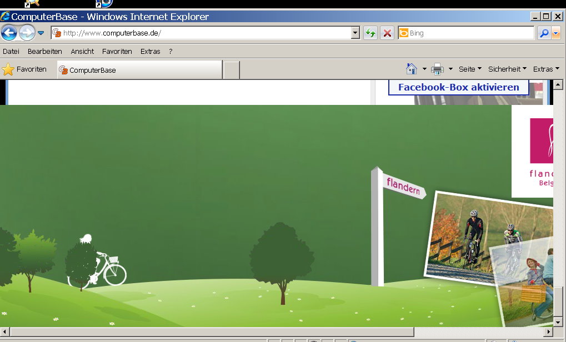Click the vertical scrollbar down arrow

(558, 322)
